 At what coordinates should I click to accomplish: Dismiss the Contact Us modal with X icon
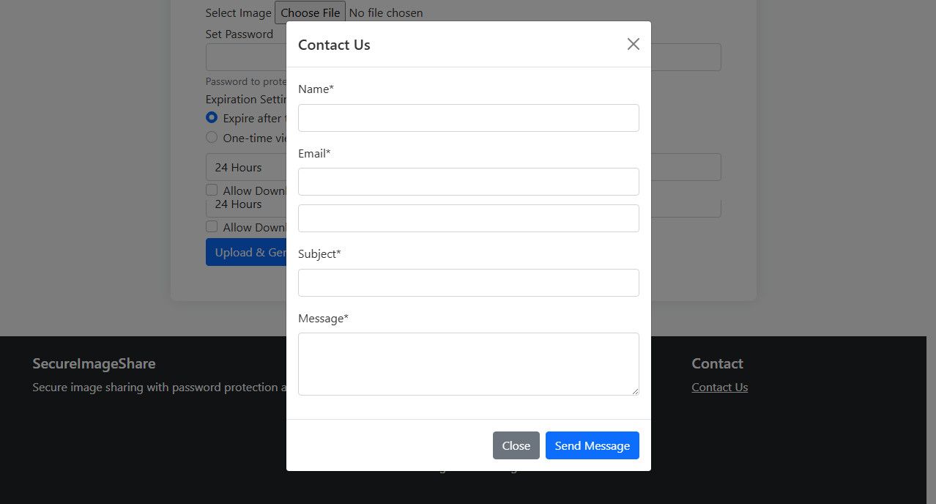(x=633, y=44)
